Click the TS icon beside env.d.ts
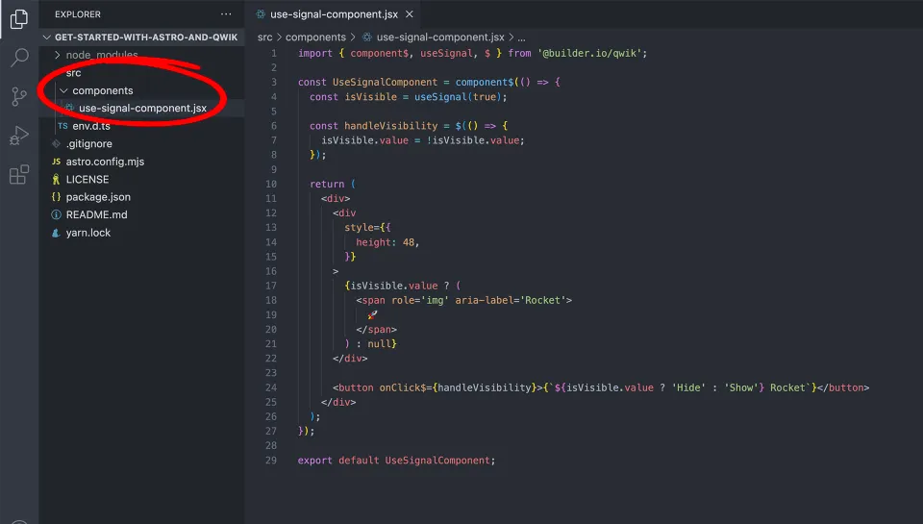 coord(62,126)
